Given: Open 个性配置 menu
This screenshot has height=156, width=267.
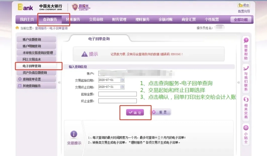Looking at the screenshot, I should [x=212, y=19].
